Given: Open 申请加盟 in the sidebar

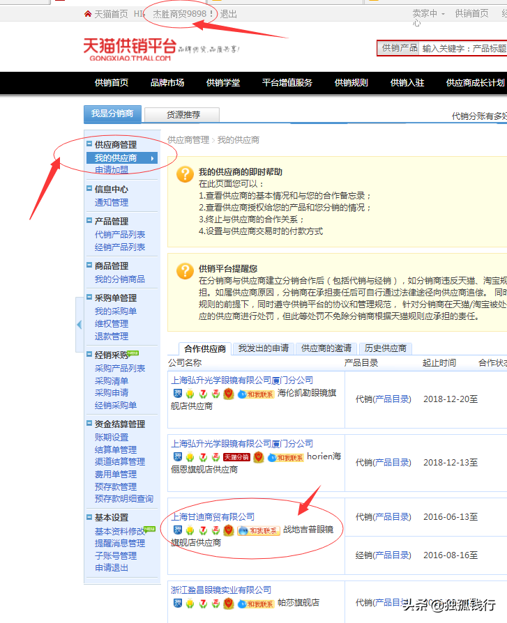Looking at the screenshot, I should coord(112,169).
